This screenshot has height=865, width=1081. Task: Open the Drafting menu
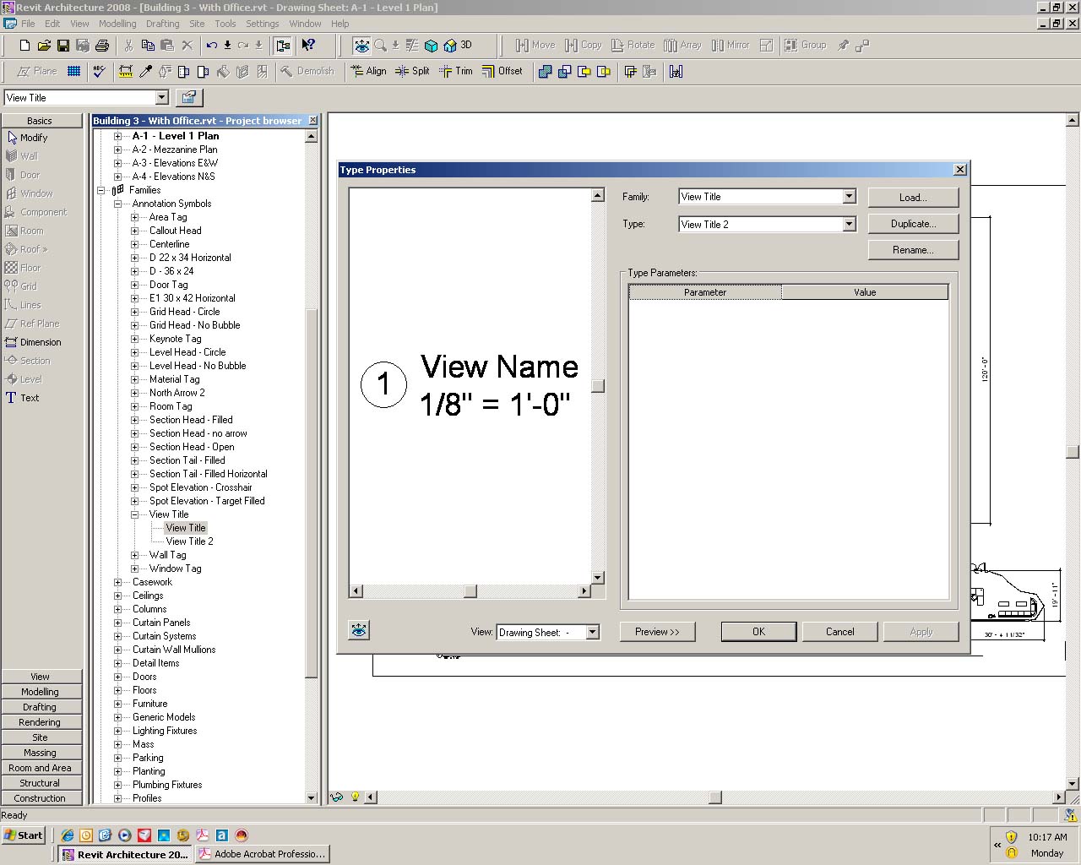(162, 24)
